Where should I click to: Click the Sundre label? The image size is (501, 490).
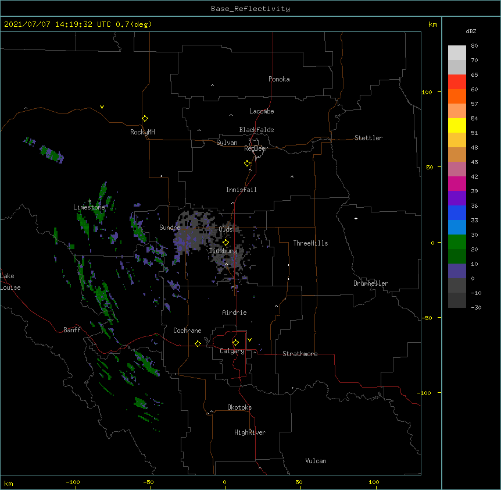pyautogui.click(x=170, y=228)
